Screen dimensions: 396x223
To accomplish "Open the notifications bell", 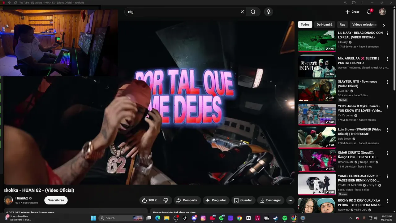I will click(x=369, y=12).
